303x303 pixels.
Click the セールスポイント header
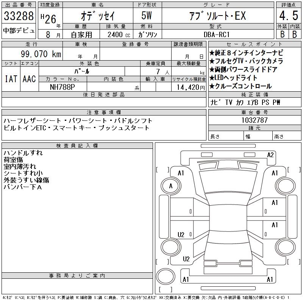click(x=255, y=44)
